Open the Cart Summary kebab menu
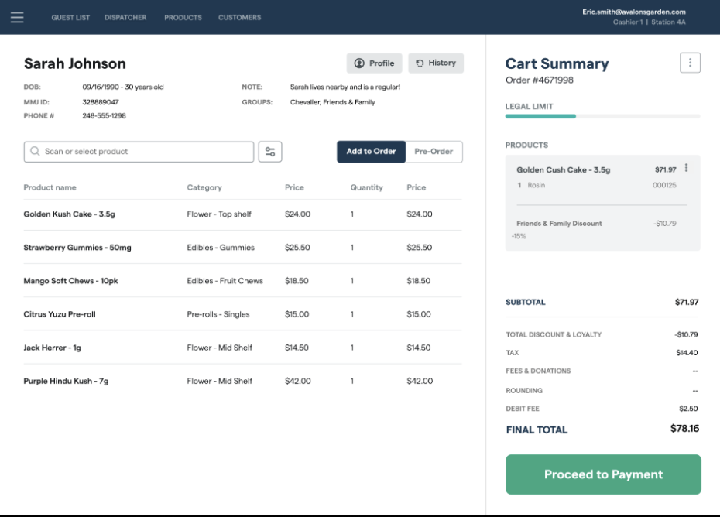 (x=690, y=63)
